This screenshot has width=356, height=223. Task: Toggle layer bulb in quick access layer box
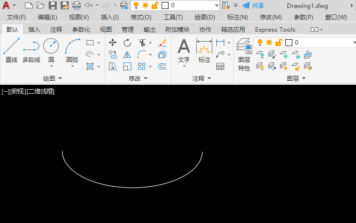(136, 5)
